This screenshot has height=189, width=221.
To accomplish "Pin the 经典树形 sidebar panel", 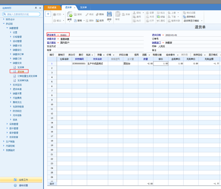I will click(36, 8).
